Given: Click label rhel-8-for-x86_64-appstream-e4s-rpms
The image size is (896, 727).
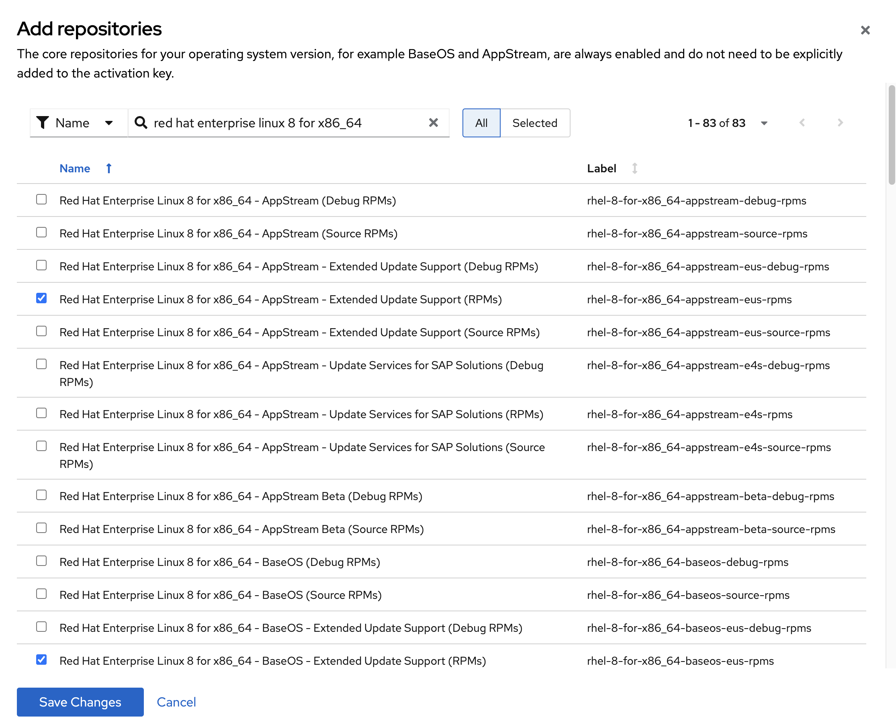Looking at the screenshot, I should tap(690, 414).
